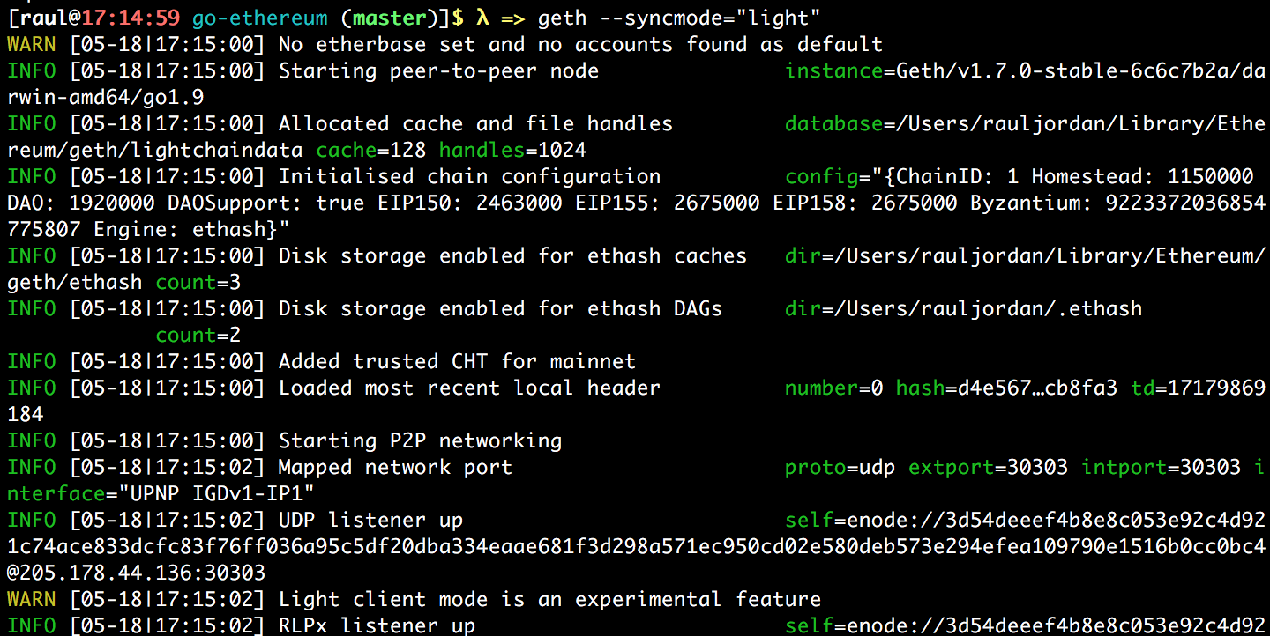
Task: Click 'Loaded most recent local header' message
Action: (x=469, y=388)
